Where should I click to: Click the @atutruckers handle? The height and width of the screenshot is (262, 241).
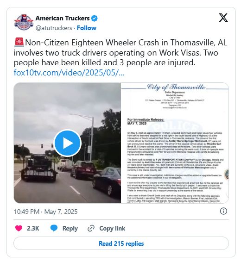54,28
